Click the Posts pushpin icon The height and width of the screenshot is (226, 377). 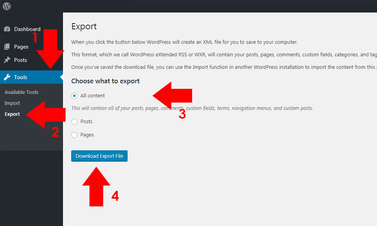[x=7, y=60]
